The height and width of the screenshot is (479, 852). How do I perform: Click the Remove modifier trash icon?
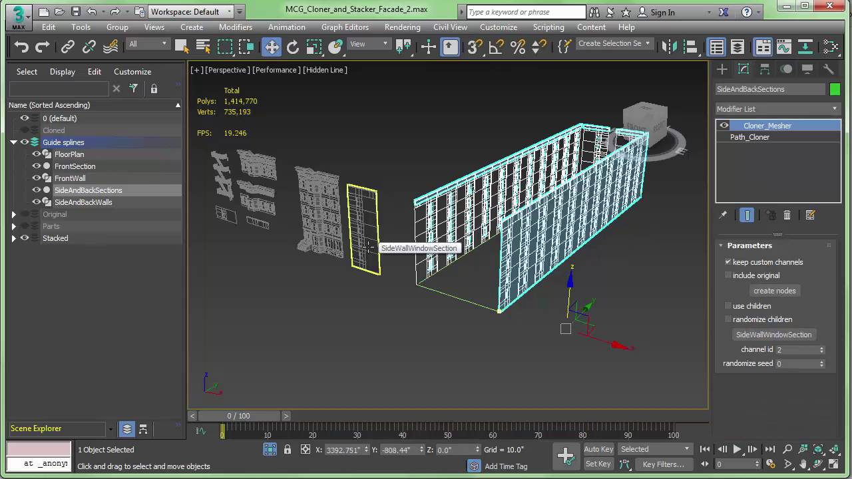(x=787, y=215)
